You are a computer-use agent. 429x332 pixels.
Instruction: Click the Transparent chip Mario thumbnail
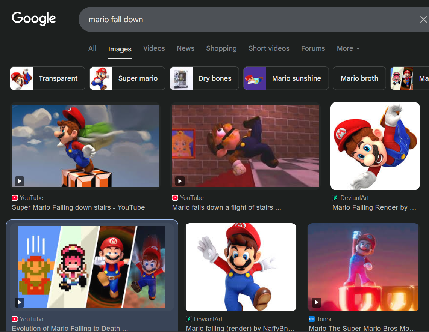coord(21,78)
